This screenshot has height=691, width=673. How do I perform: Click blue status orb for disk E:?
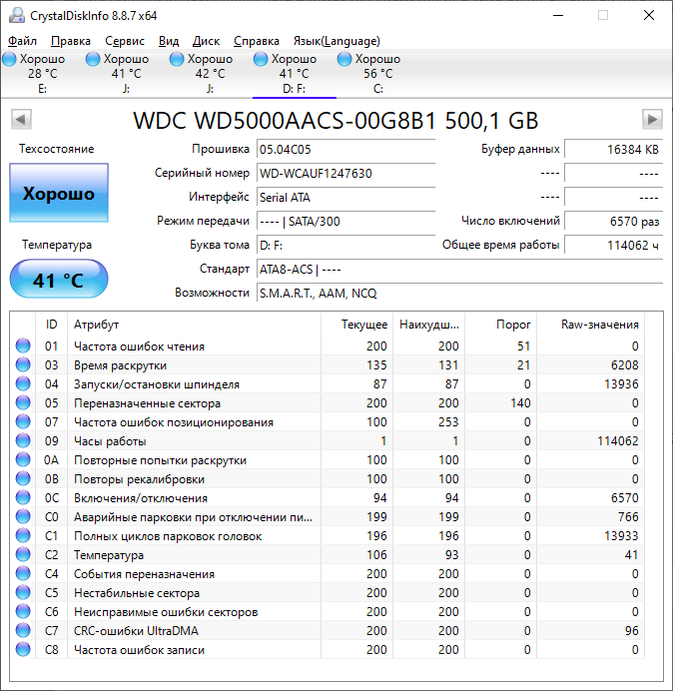point(9,59)
